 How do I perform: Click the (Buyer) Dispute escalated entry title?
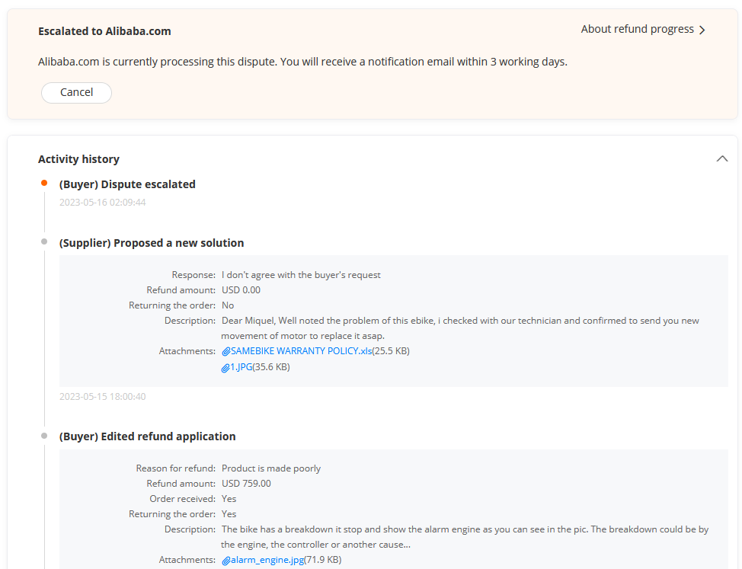(127, 184)
